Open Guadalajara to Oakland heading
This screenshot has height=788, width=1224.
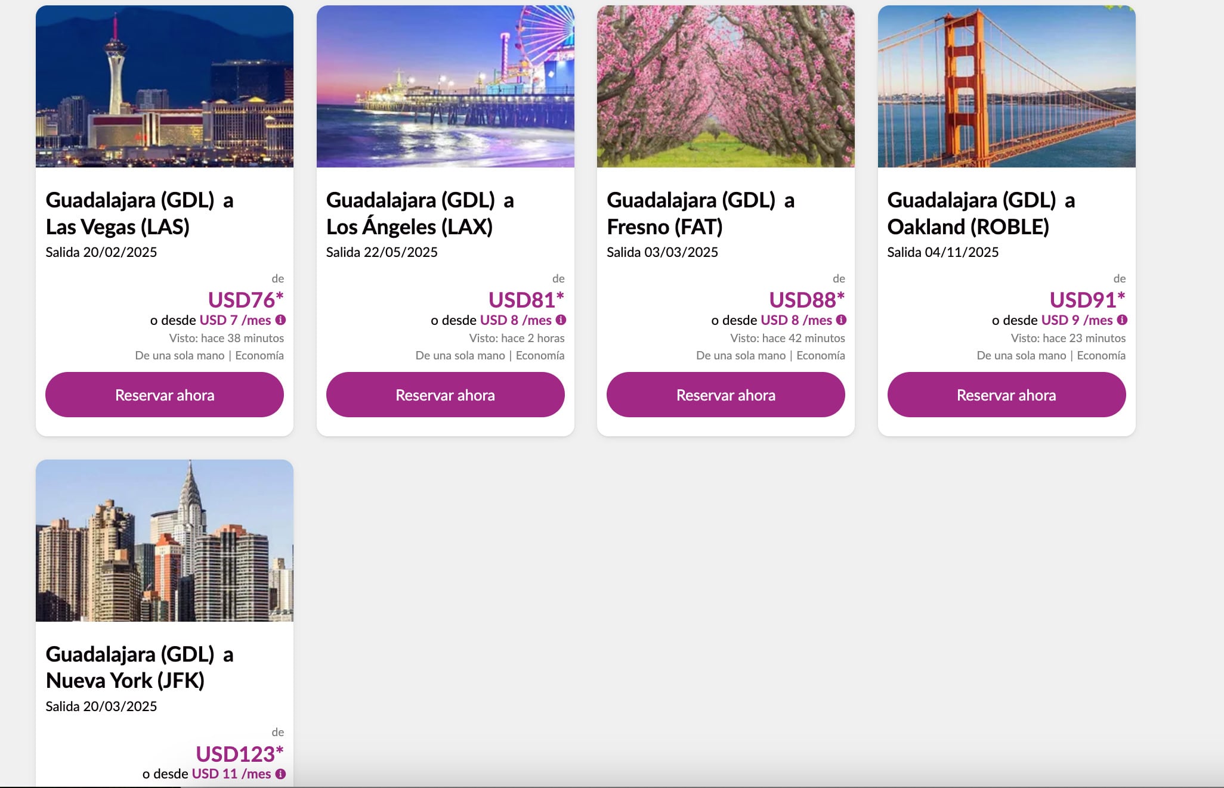[981, 213]
